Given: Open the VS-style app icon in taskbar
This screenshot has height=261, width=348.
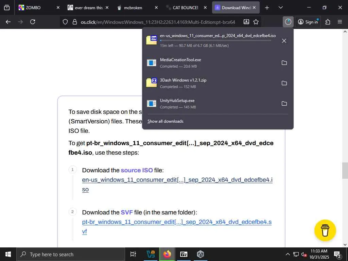Looking at the screenshot, I should (x=151, y=254).
